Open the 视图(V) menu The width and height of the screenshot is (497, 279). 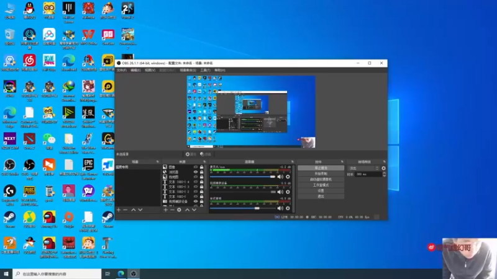(x=150, y=70)
